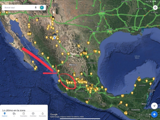Expand the bottom sheet drag handle
This screenshot has height=120, width=160.
click(24, 106)
